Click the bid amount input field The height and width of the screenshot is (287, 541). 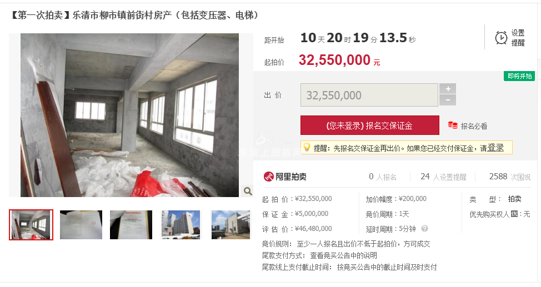[369, 95]
